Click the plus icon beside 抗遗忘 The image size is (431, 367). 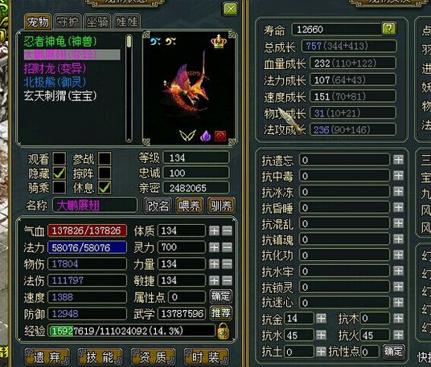pos(398,160)
